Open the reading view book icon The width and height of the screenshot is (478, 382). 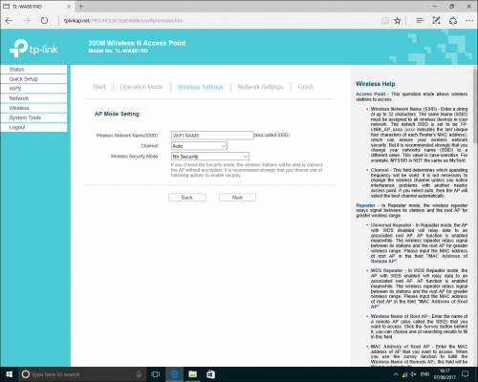click(x=385, y=21)
